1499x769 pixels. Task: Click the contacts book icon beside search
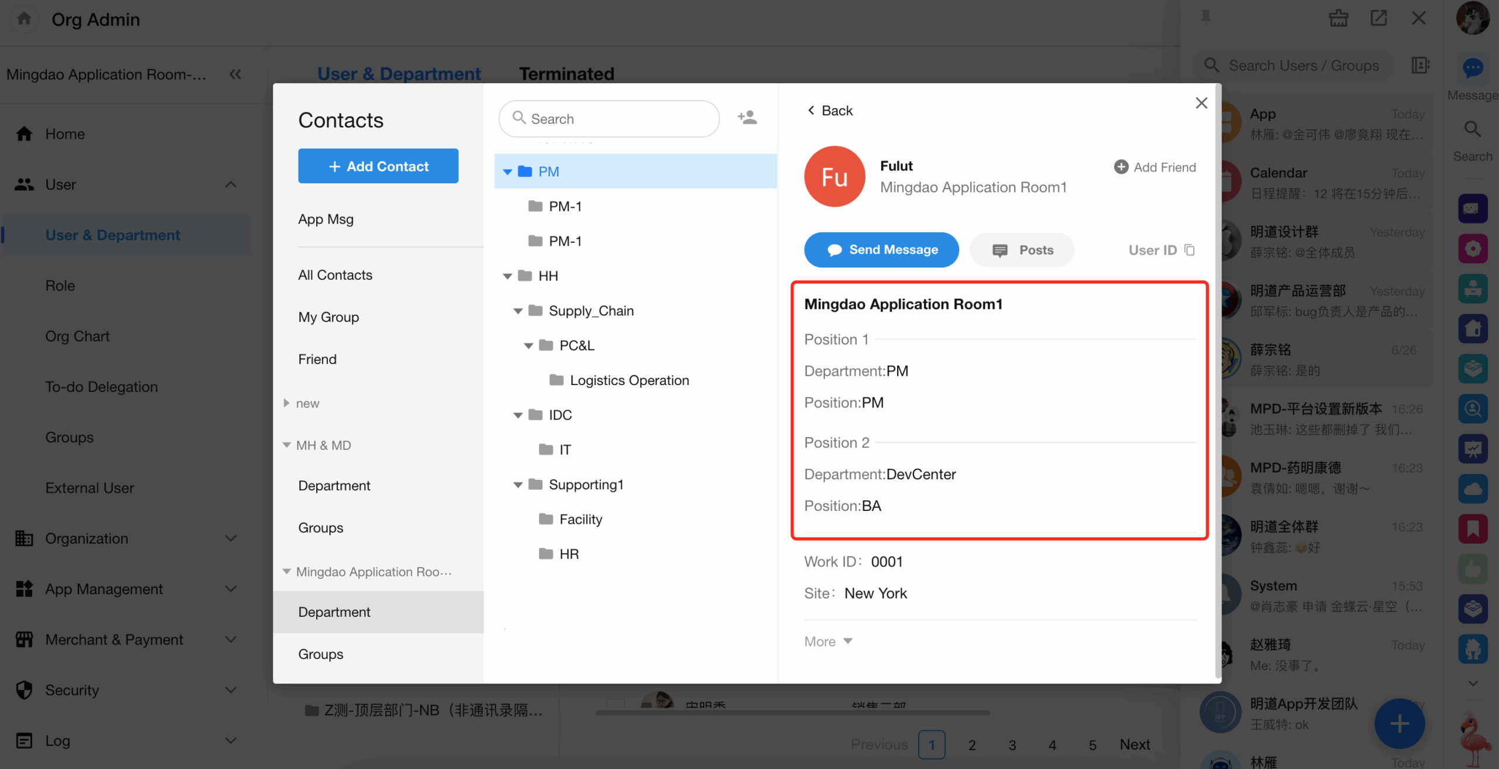click(1420, 65)
